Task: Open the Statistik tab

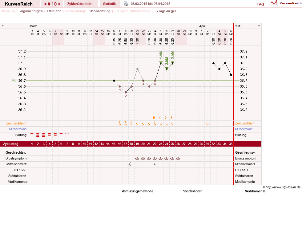Action: (x=109, y=4)
